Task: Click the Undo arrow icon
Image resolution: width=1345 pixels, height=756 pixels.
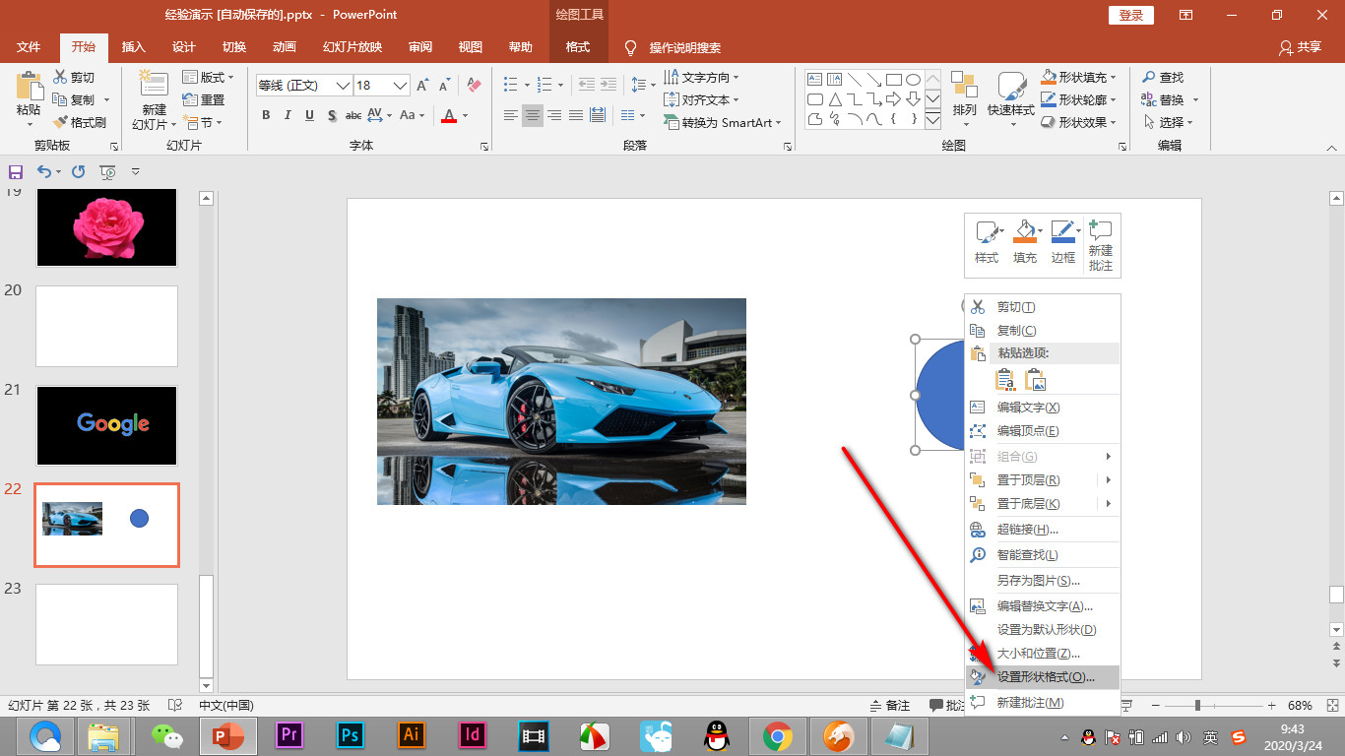Action: [44, 171]
